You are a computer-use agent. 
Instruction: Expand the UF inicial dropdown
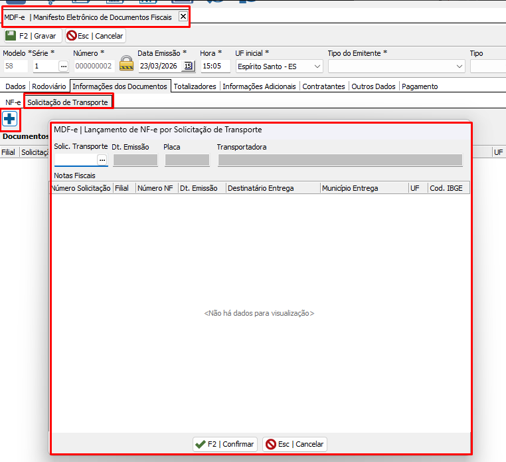tap(316, 66)
